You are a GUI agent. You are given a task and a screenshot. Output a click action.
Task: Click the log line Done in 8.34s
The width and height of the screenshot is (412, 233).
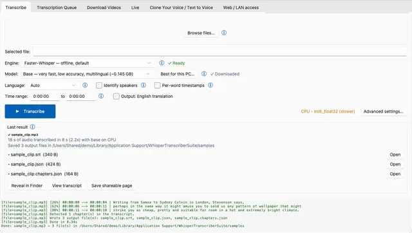click(39, 222)
